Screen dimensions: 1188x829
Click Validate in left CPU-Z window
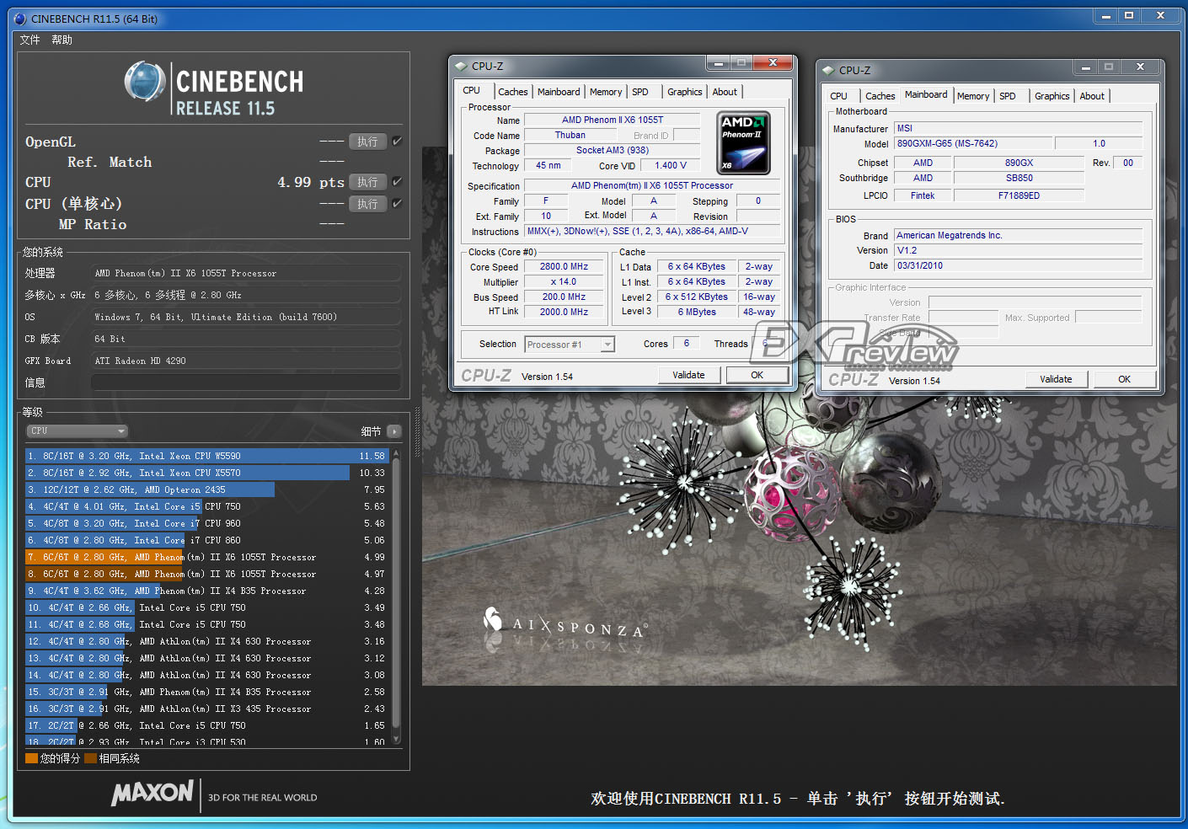(688, 375)
